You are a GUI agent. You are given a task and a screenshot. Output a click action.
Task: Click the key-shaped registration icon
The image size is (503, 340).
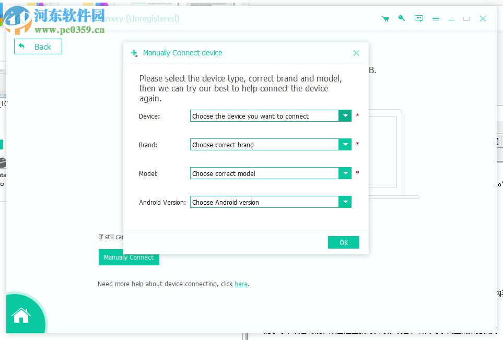tap(402, 18)
